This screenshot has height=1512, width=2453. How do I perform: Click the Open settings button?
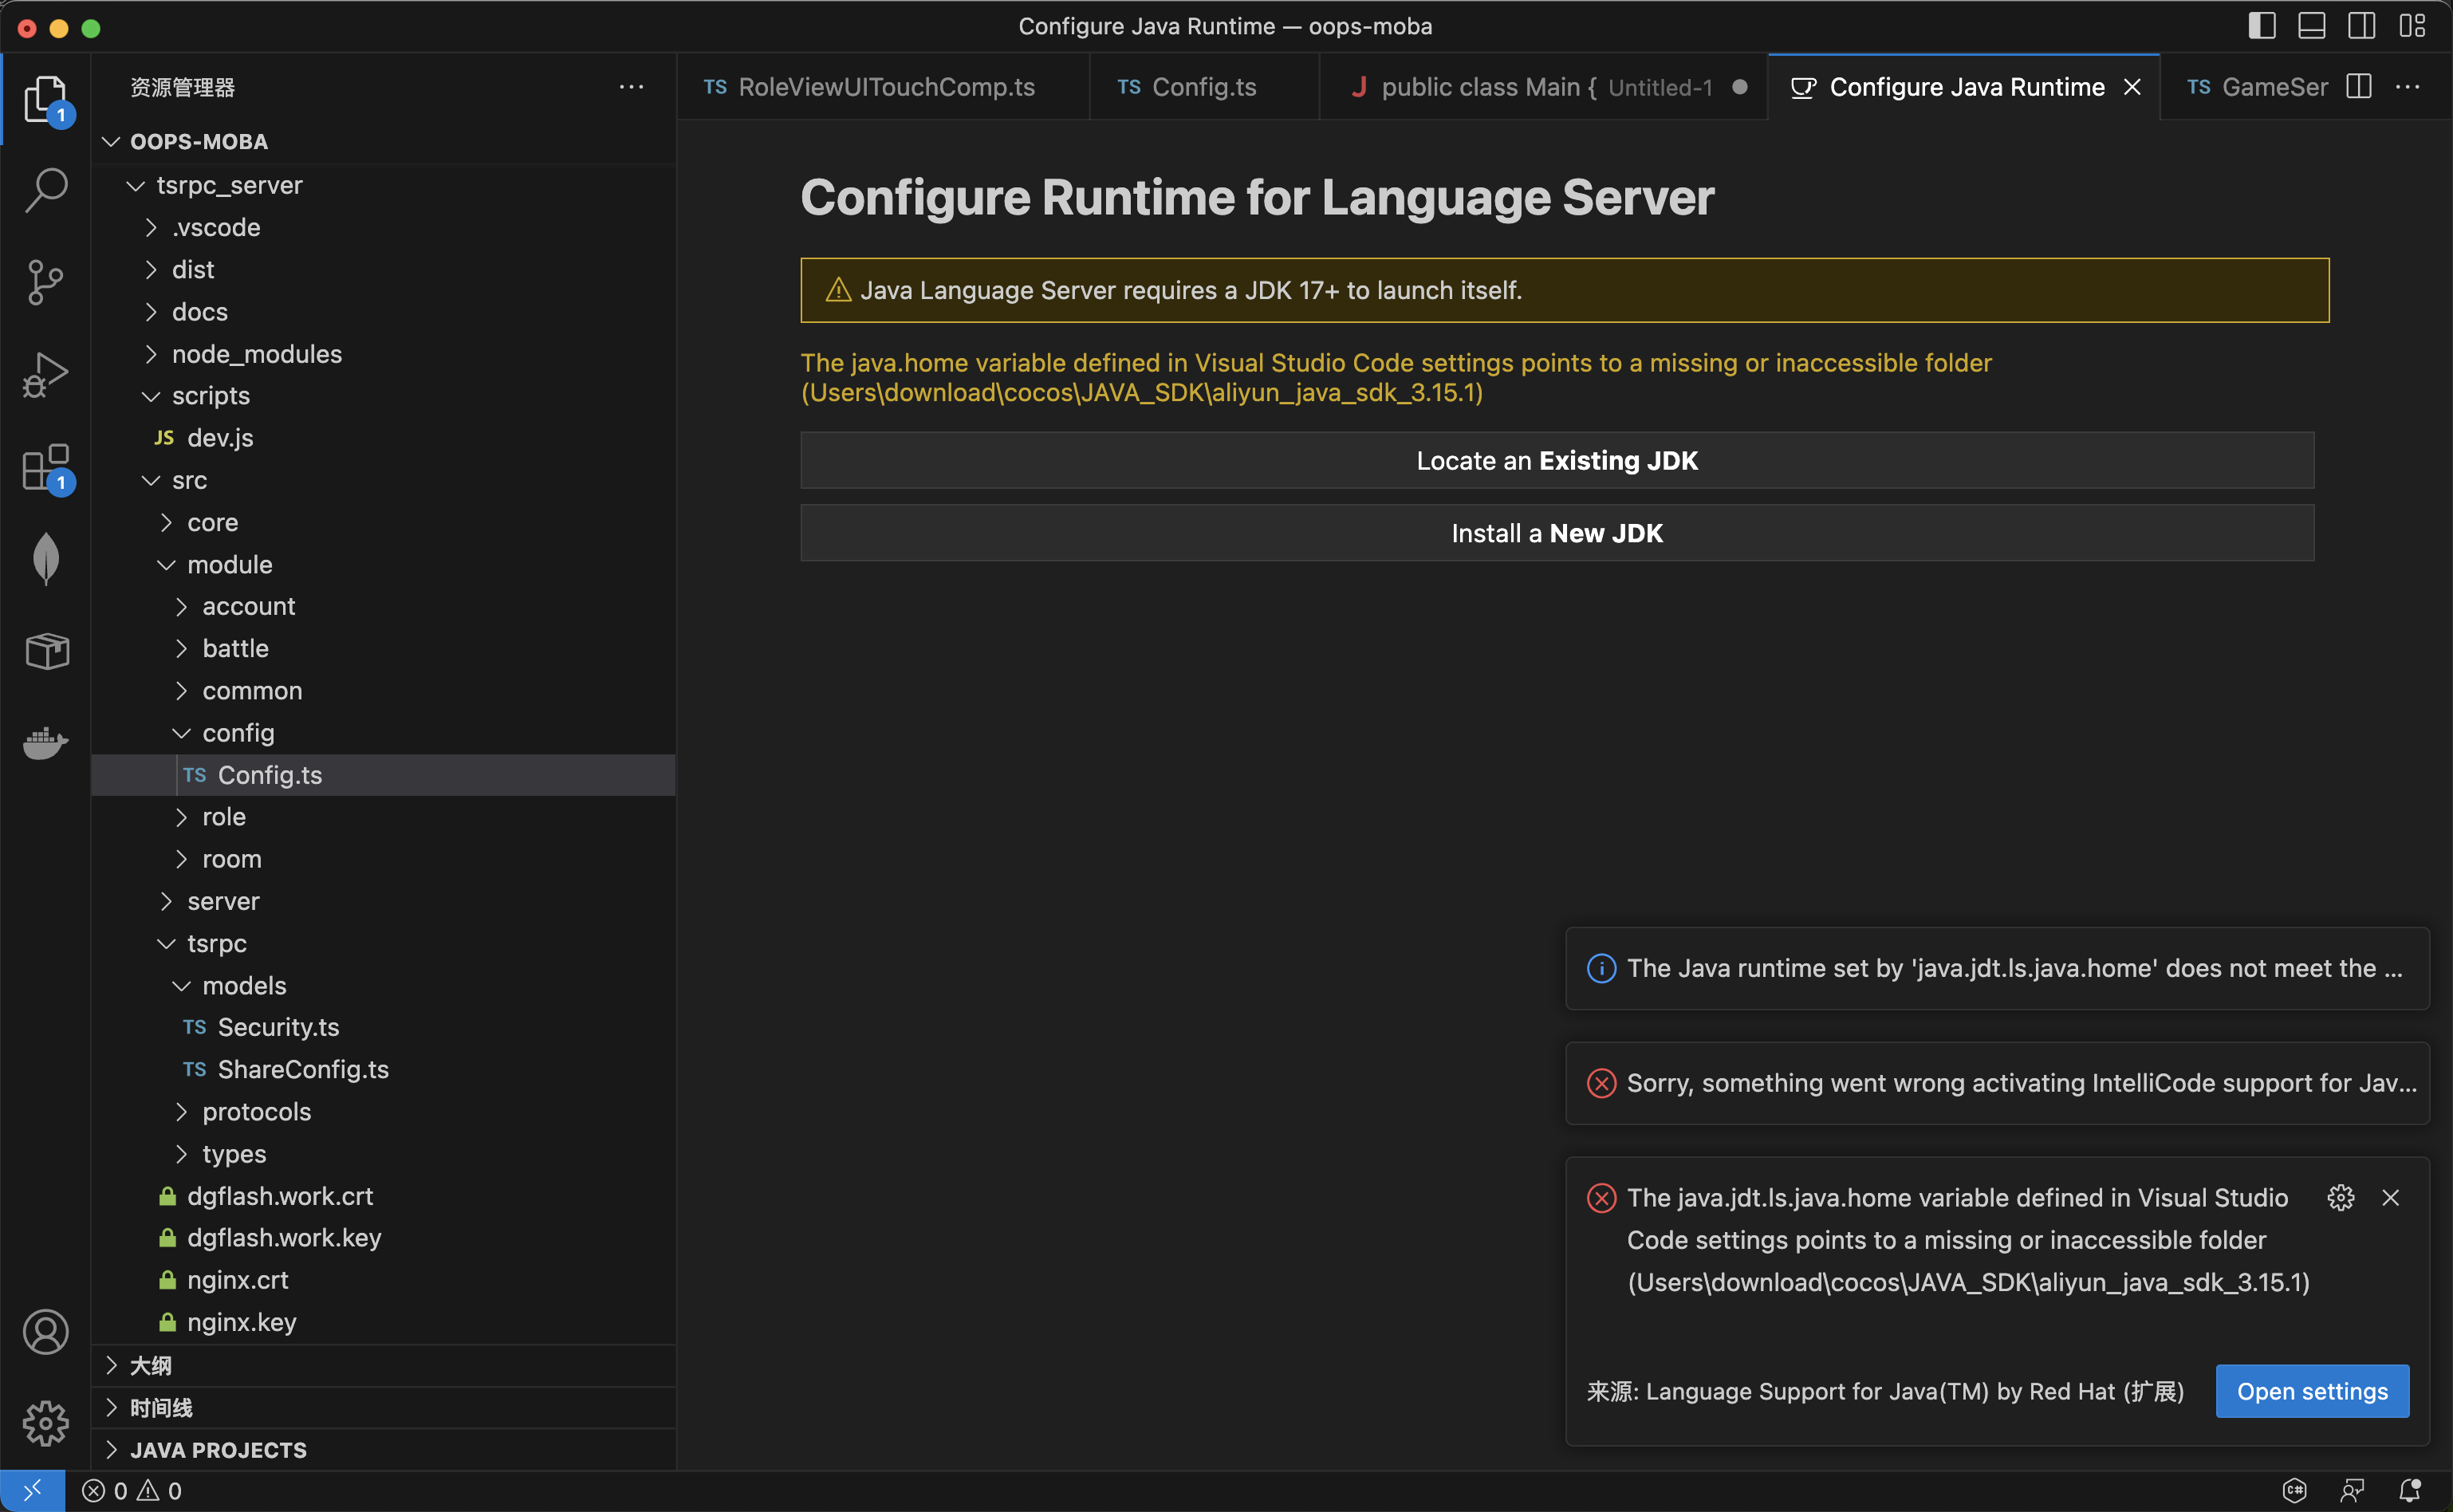[x=2312, y=1391]
